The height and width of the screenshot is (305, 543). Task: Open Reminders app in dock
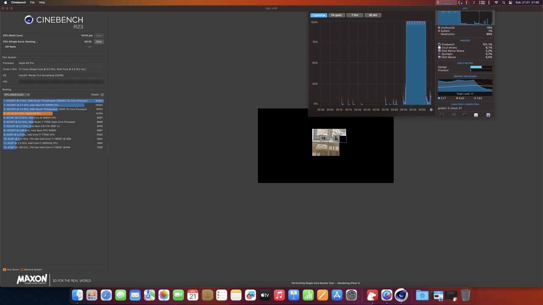tap(222, 295)
